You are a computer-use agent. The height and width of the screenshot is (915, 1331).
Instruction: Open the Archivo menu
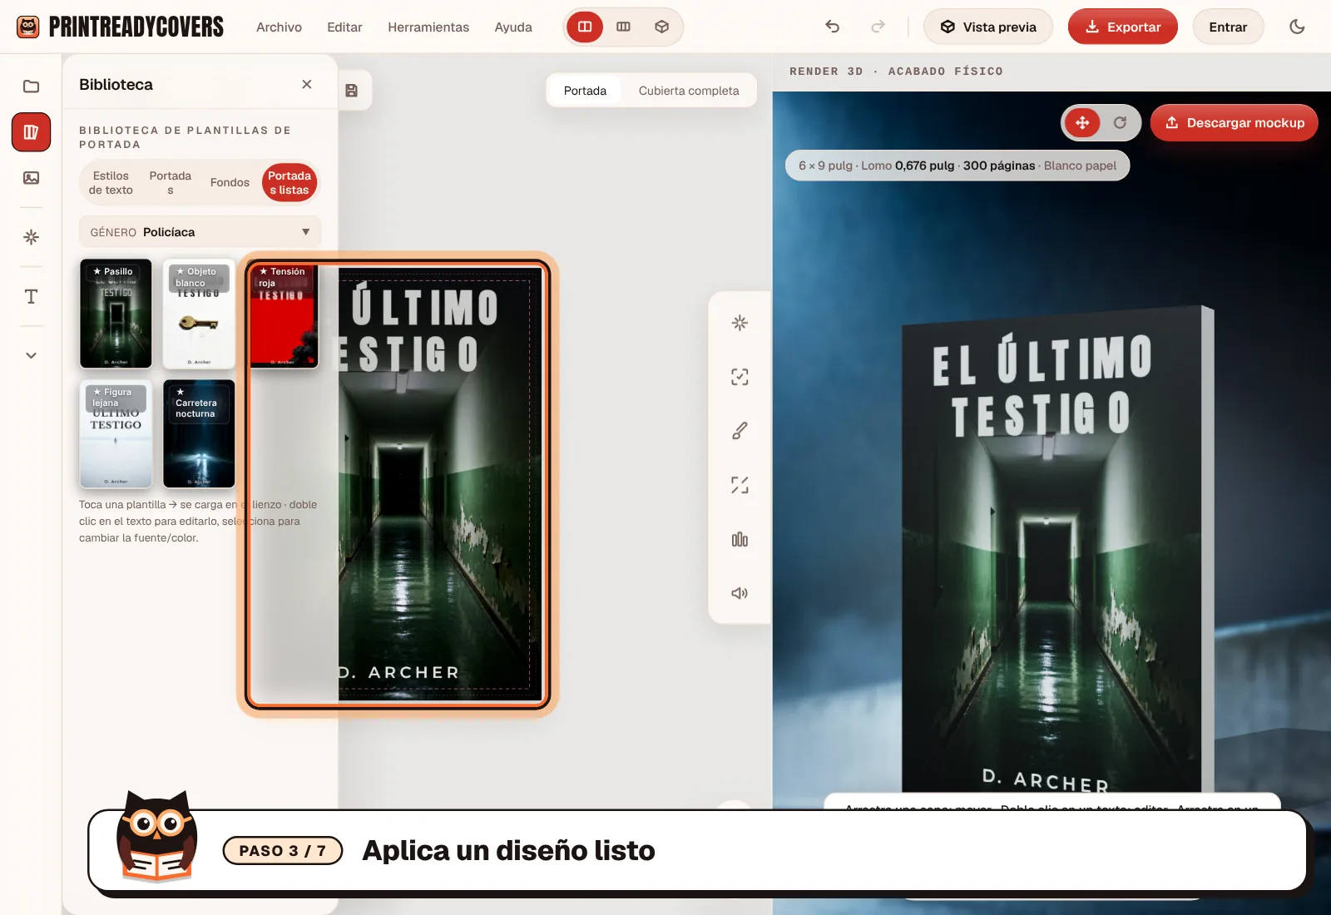coord(279,27)
